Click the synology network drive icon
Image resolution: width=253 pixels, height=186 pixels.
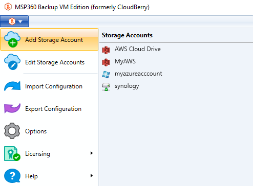point(106,87)
